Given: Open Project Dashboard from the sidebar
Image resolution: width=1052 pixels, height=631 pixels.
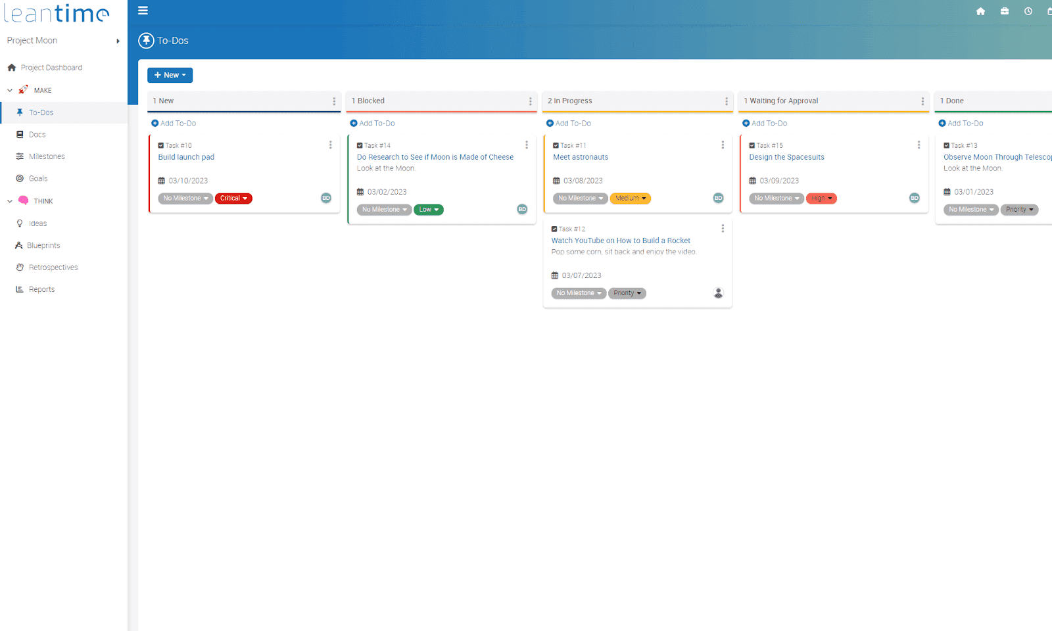Looking at the screenshot, I should pos(51,67).
